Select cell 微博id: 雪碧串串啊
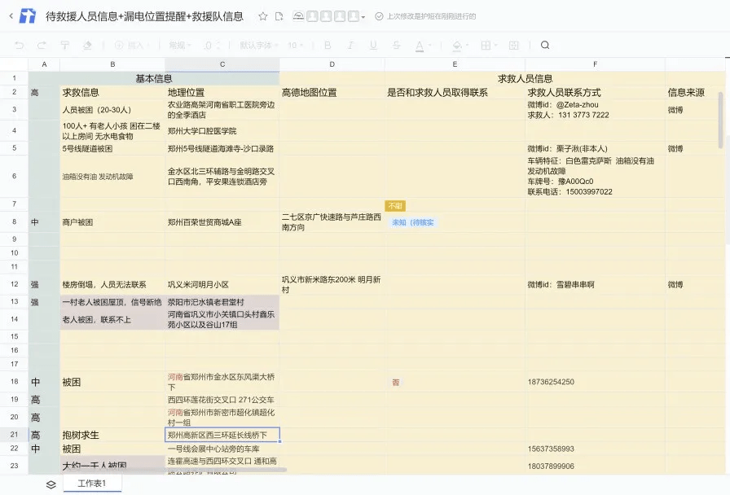 [x=595, y=285]
